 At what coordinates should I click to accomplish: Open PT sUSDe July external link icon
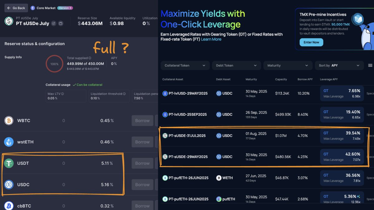point(54,23)
